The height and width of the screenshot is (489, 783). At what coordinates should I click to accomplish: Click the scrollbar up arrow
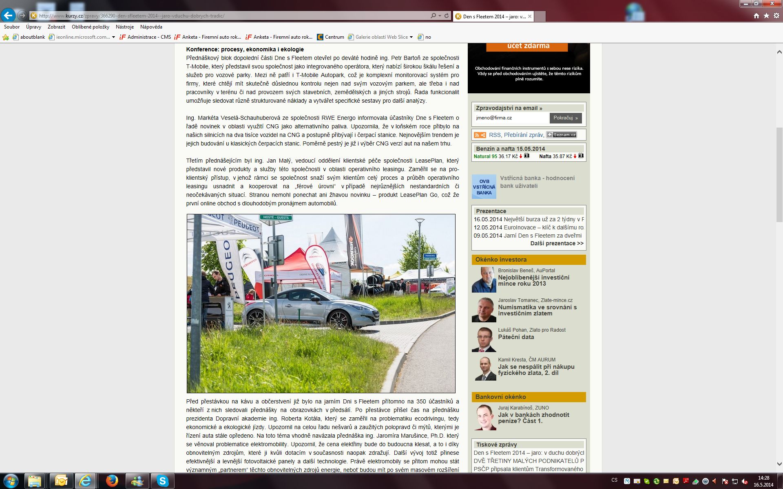(779, 52)
